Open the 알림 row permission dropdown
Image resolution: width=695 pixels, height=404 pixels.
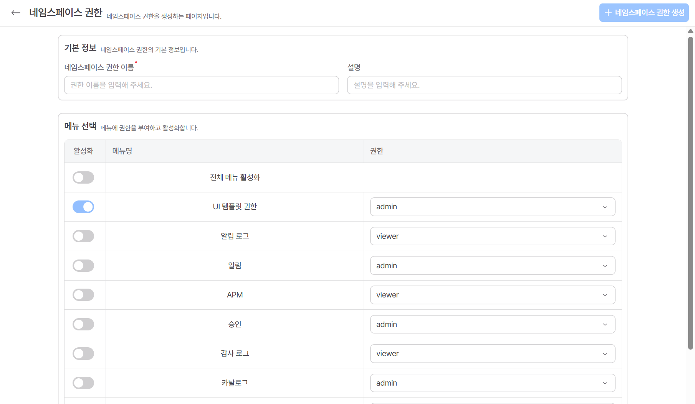pyautogui.click(x=493, y=266)
